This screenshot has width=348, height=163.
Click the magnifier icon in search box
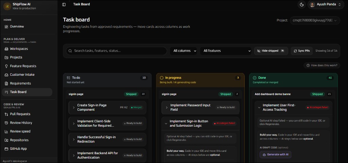(x=70, y=51)
